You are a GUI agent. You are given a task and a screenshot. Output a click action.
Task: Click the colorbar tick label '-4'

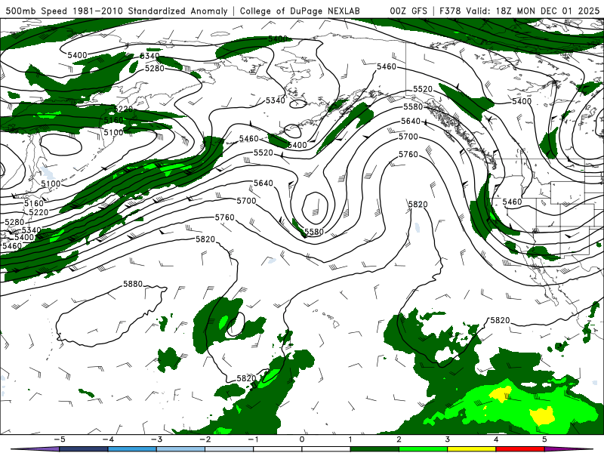[108, 439]
